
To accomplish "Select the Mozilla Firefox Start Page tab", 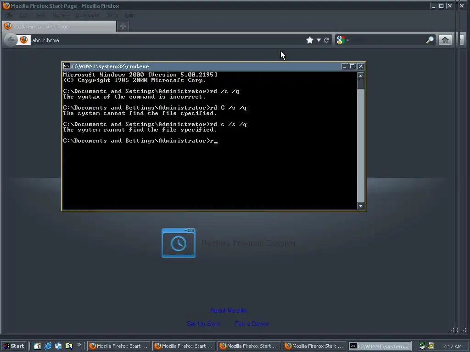I will [59, 26].
